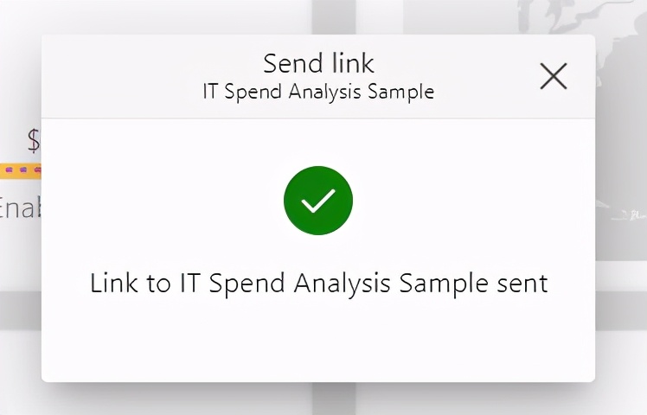Image resolution: width=647 pixels, height=415 pixels.
Task: Click the map visual behind the dialog
Action: click(x=621, y=130)
